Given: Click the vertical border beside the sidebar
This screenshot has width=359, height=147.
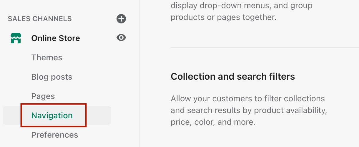Looking at the screenshot, I should click(x=139, y=73).
